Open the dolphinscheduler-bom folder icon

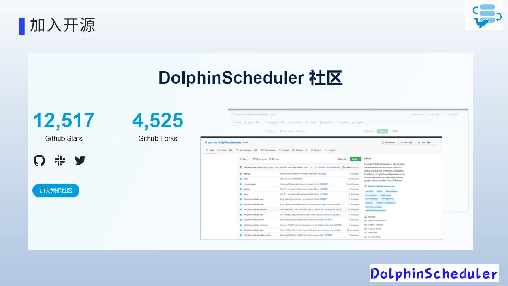click(241, 220)
